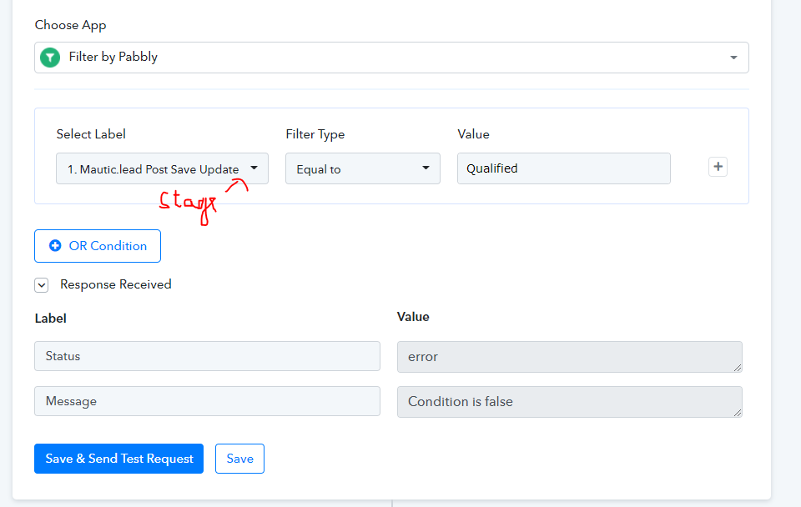Click the bold Label column heading
Screen dimensions: 801x507
[51, 318]
